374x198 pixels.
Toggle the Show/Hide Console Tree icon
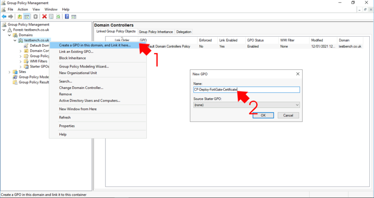pyautogui.click(x=27, y=16)
